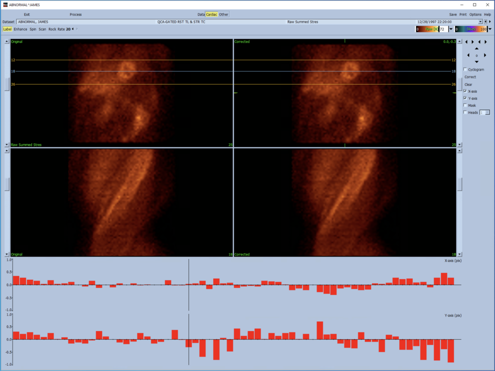Screen dimensions: 495x371
Task: Open the Raw color scale dropdown arrow
Action: pos(451,29)
